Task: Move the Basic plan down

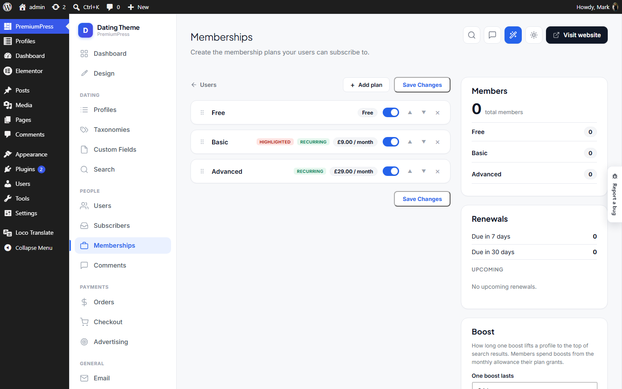Action: 424,142
